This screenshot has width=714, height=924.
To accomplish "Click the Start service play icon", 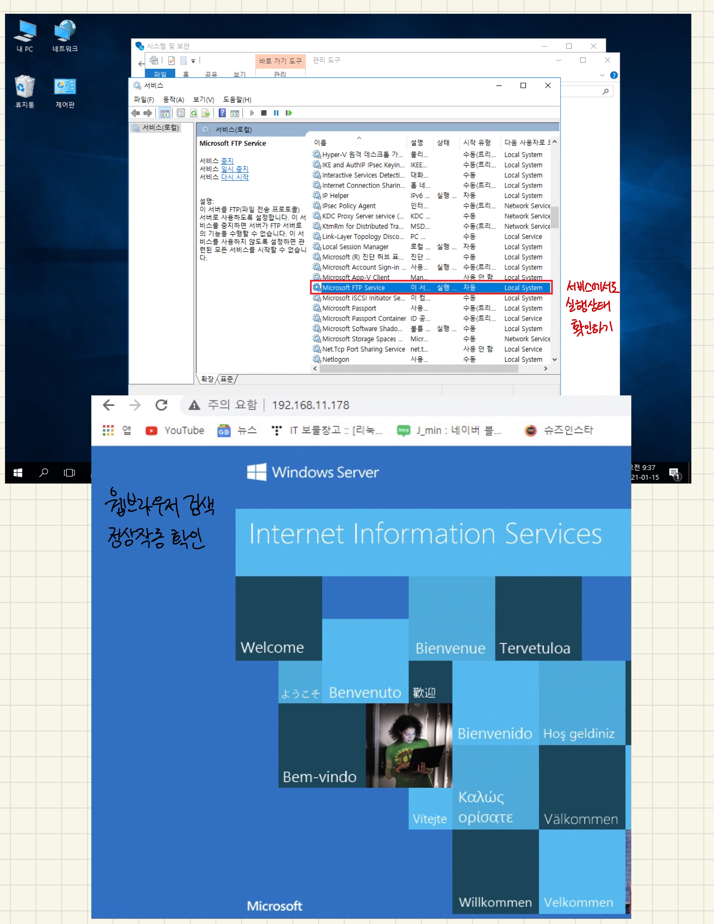I will [252, 113].
